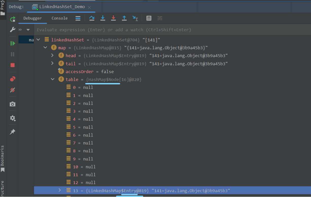Switch to the Debugger tab
The height and width of the screenshot is (197, 311).
(x=33, y=18)
